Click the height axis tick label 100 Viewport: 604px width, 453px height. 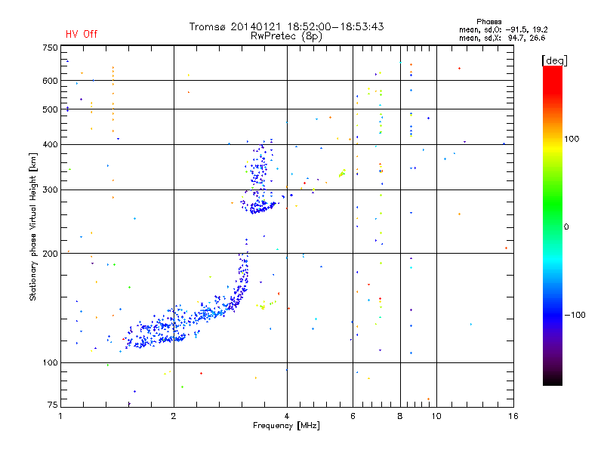click(50, 362)
